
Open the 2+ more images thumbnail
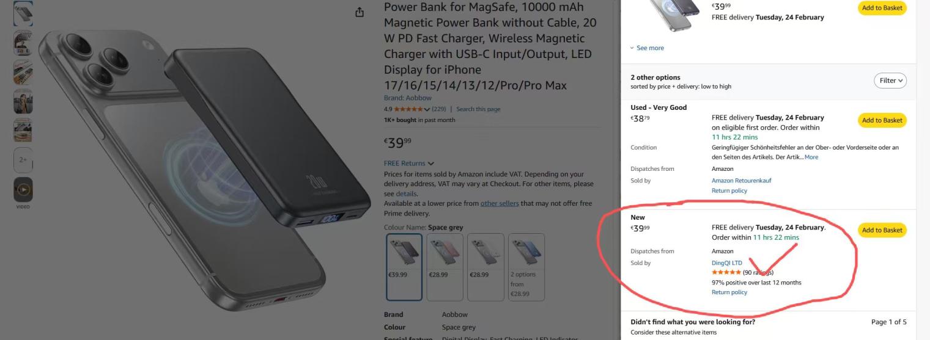(x=23, y=160)
